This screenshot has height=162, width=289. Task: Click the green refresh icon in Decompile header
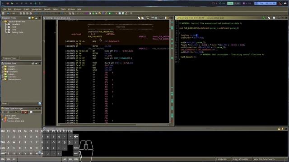(264, 18)
